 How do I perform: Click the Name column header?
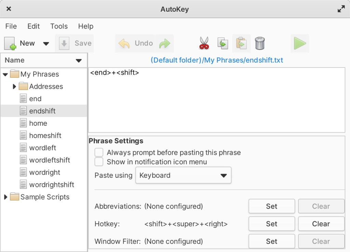pyautogui.click(x=44, y=60)
